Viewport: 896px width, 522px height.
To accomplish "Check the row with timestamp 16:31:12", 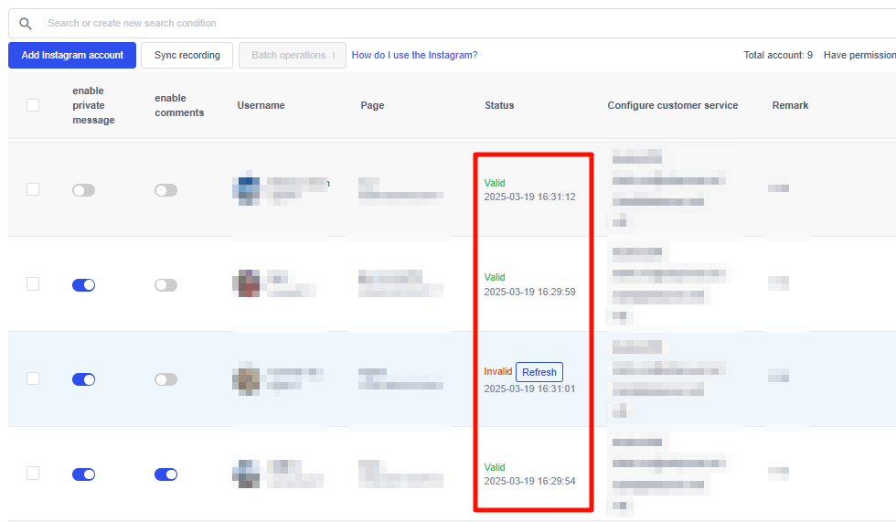I will click(x=33, y=189).
